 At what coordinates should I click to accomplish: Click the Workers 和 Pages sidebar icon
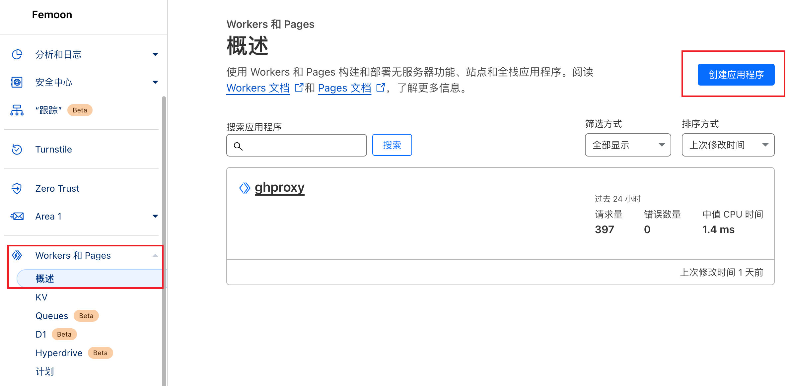point(17,255)
